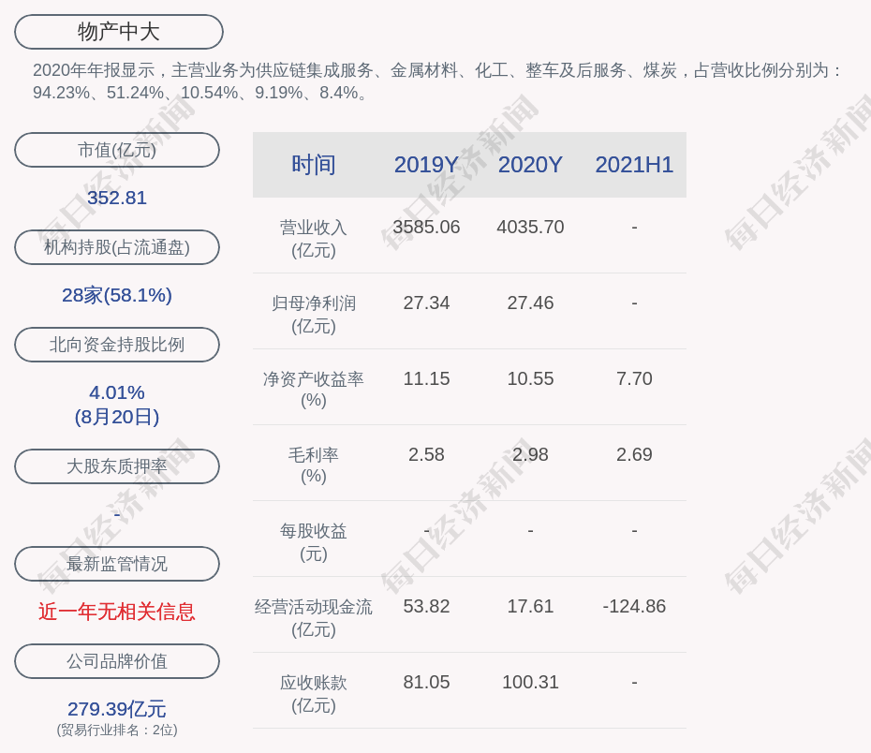Select brand value 279.39亿元
The height and width of the screenshot is (753, 871).
pyautogui.click(x=117, y=709)
